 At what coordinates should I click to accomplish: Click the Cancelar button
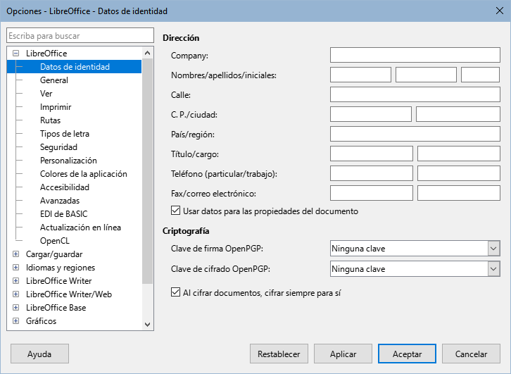pos(471,354)
